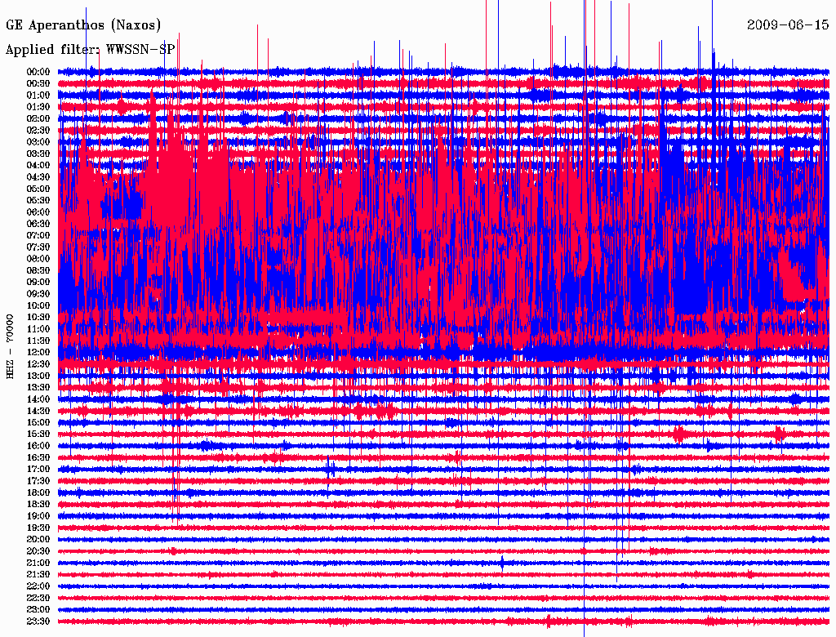This screenshot has width=836, height=637.
Task: Select the 06:00 time label
Action: pos(38,212)
